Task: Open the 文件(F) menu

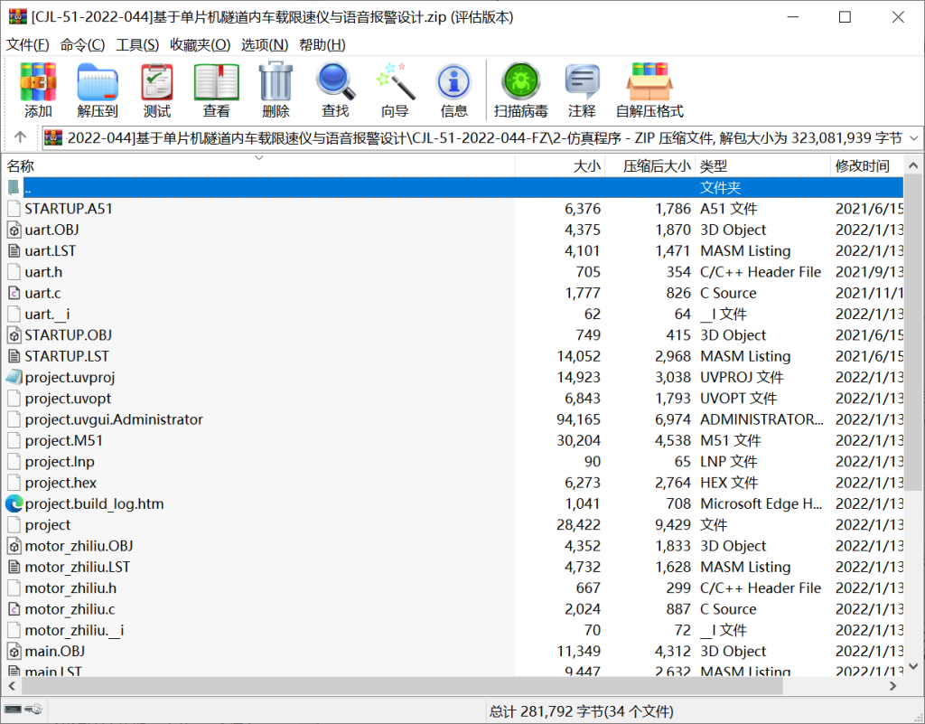Action: point(28,45)
